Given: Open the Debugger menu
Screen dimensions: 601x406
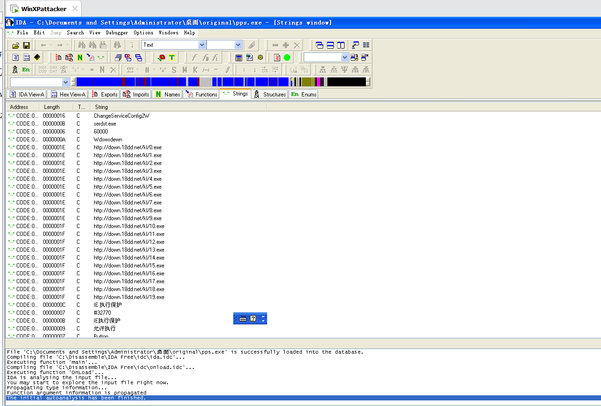Looking at the screenshot, I should [117, 33].
